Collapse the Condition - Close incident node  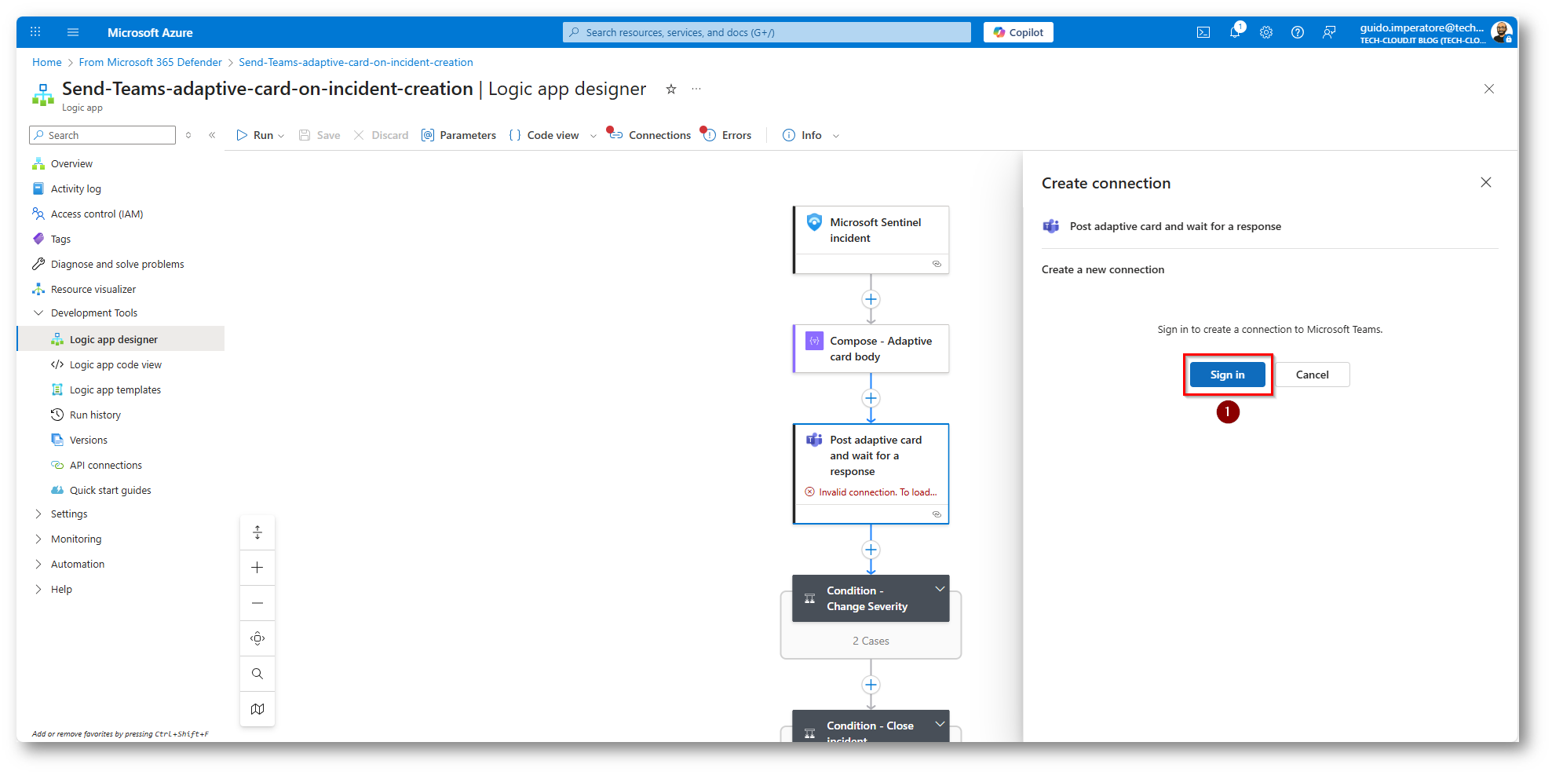point(940,724)
